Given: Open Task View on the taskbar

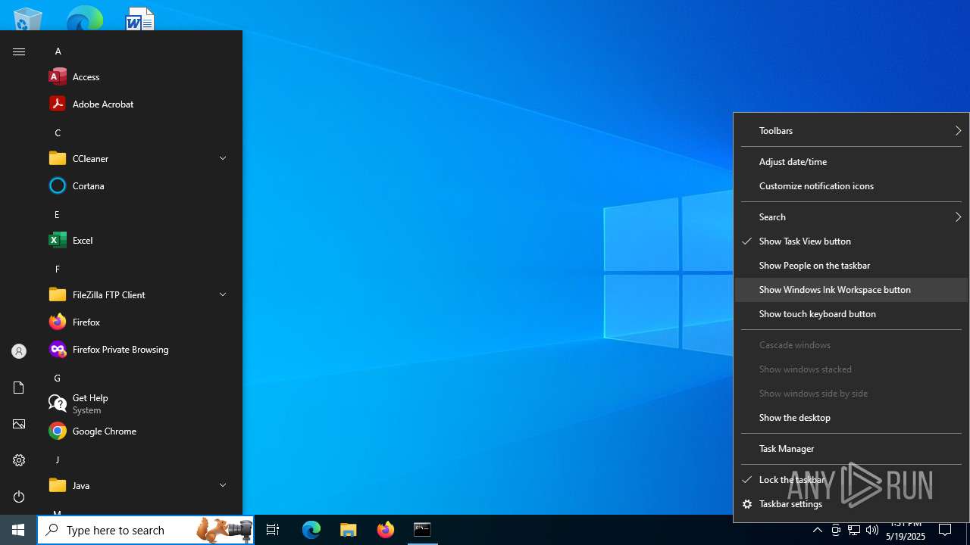Looking at the screenshot, I should (x=273, y=530).
